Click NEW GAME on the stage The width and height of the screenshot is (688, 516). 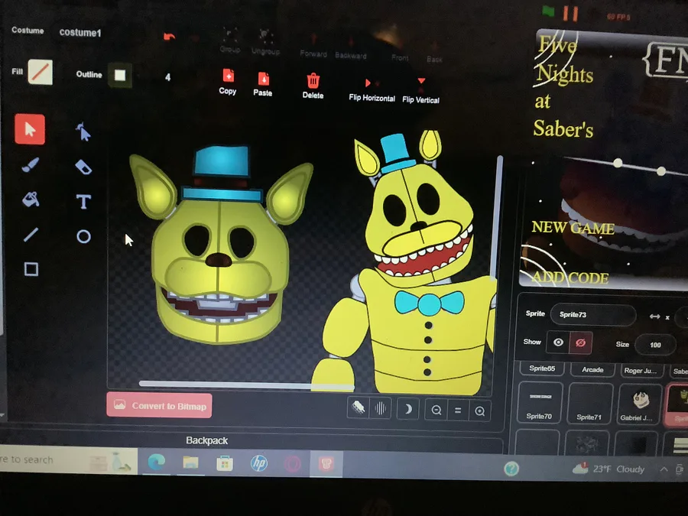coord(573,228)
